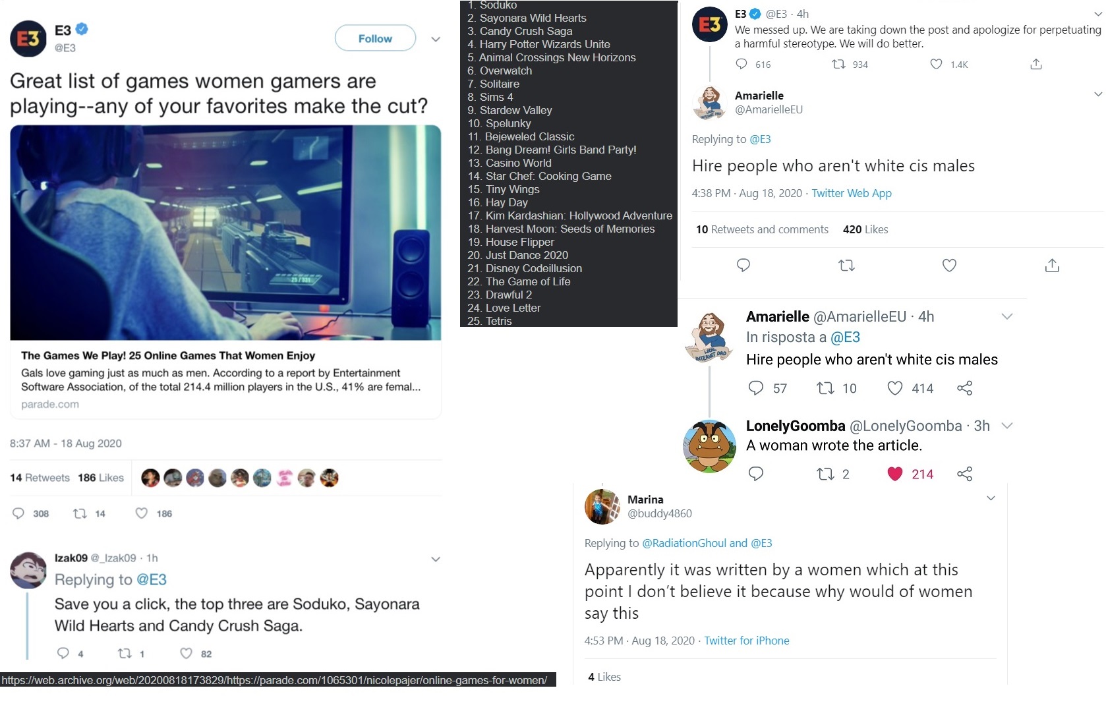Open Marina's profile avatar
The image size is (1106, 717).
tap(602, 507)
